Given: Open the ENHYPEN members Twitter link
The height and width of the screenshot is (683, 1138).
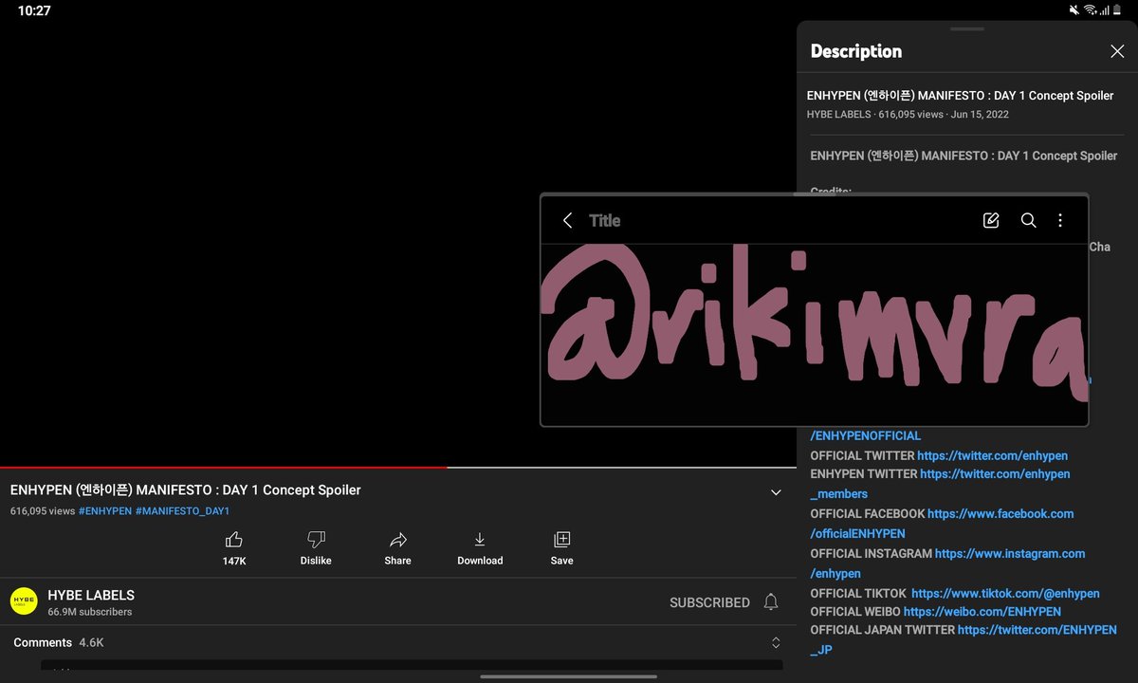Looking at the screenshot, I should pos(940,484).
